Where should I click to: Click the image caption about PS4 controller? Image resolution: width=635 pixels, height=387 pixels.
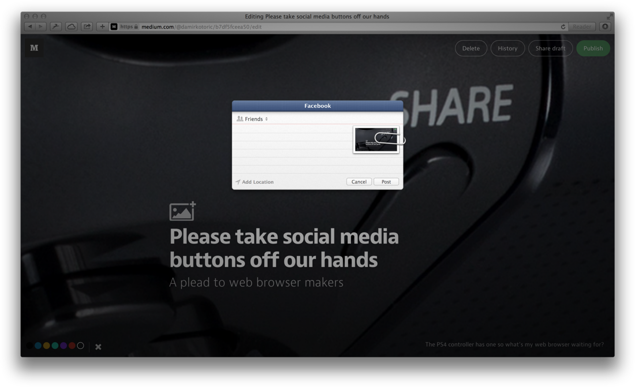[514, 344]
